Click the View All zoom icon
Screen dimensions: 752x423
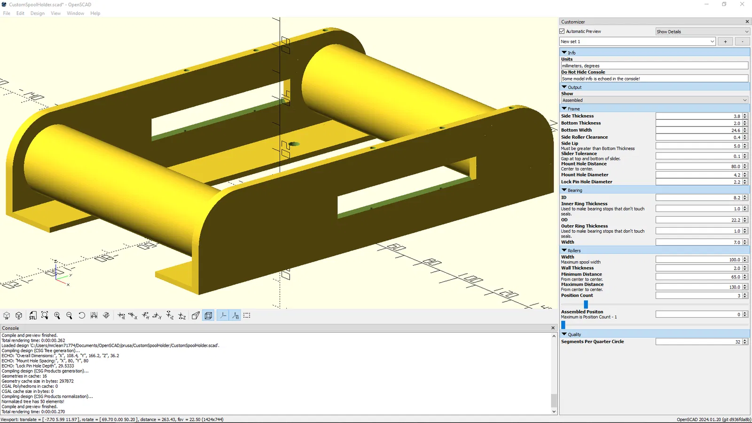pos(45,315)
